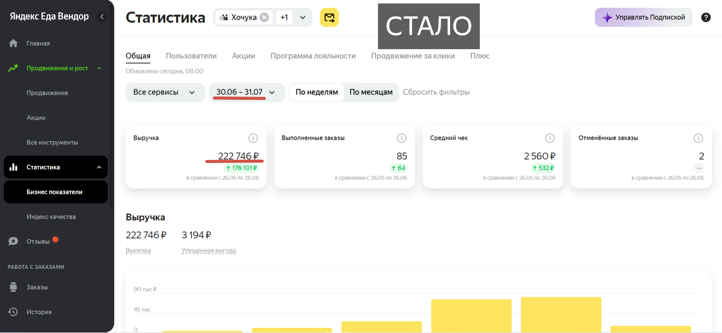This screenshot has height=333, width=722.
Task: Click the История clock icon
Action: (x=13, y=312)
